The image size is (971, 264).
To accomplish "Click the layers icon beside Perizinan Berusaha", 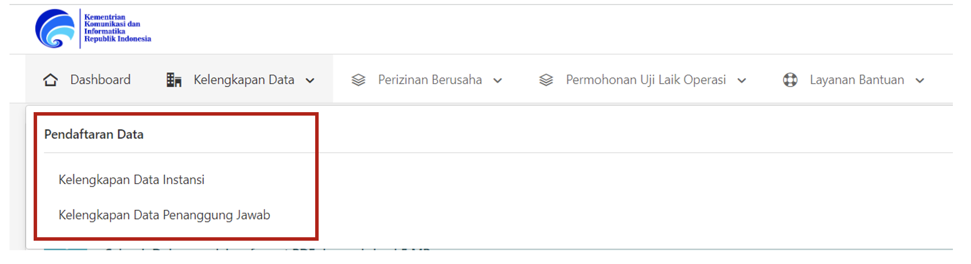I will [358, 80].
